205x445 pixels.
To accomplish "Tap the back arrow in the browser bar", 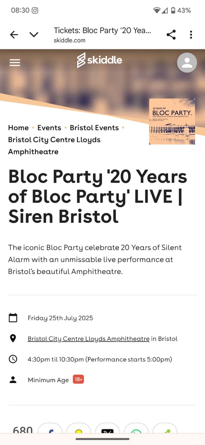I will [14, 35].
